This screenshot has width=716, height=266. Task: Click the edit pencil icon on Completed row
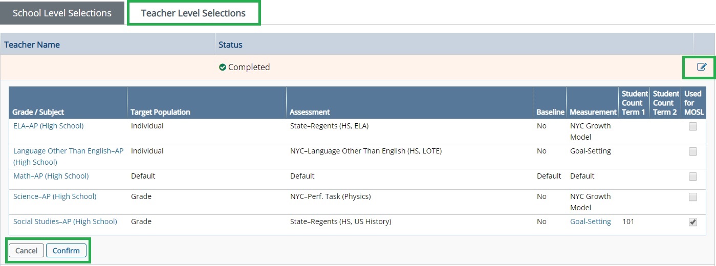tap(702, 67)
